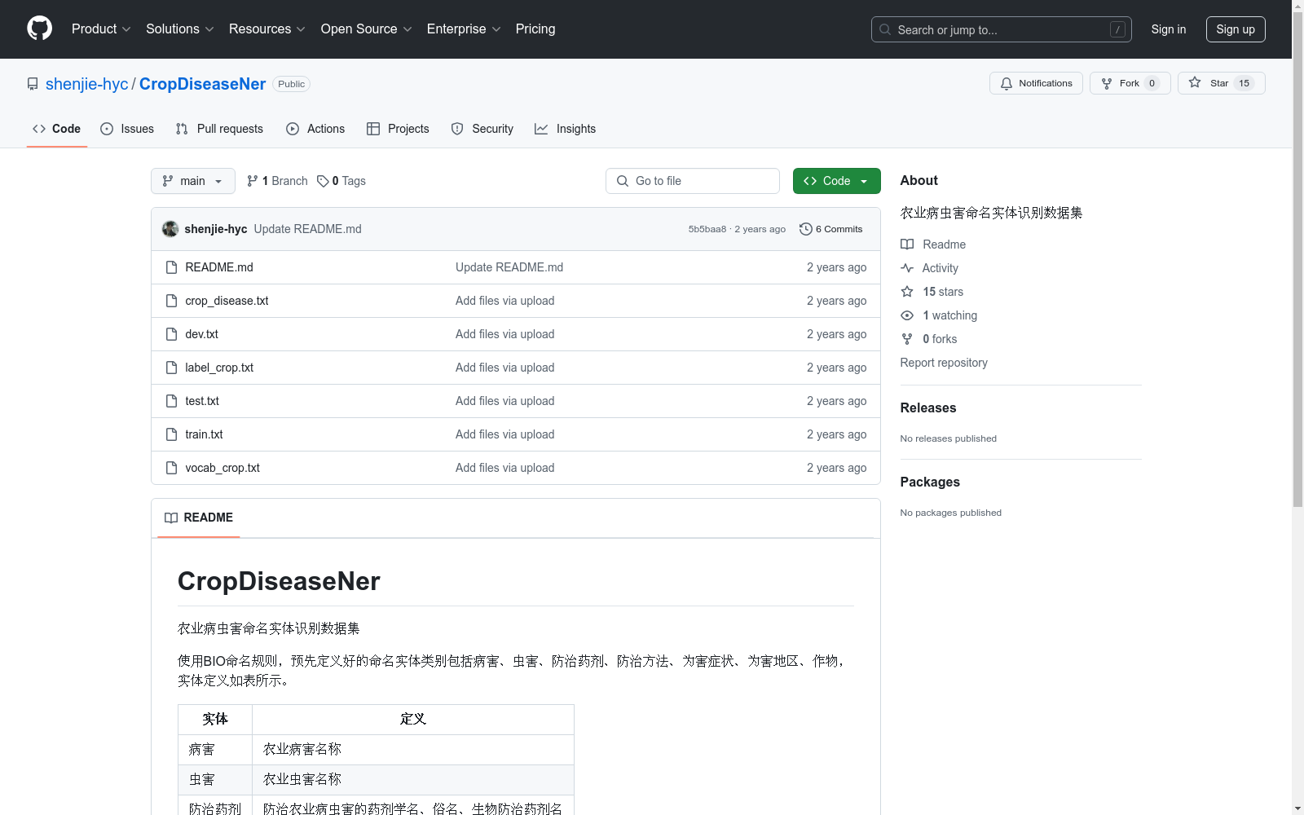The image size is (1304, 815).
Task: Open the green Code dropdown button
Action: click(x=836, y=181)
